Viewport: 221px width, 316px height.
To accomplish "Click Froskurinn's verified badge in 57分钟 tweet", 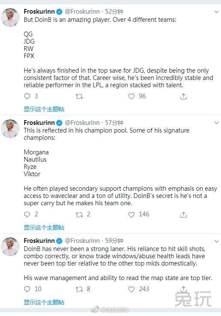I will [59, 123].
